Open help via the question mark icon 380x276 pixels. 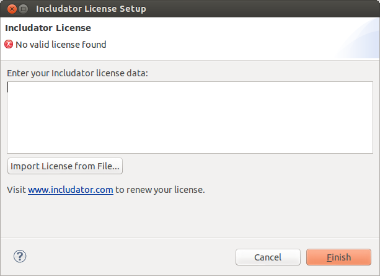(x=20, y=256)
